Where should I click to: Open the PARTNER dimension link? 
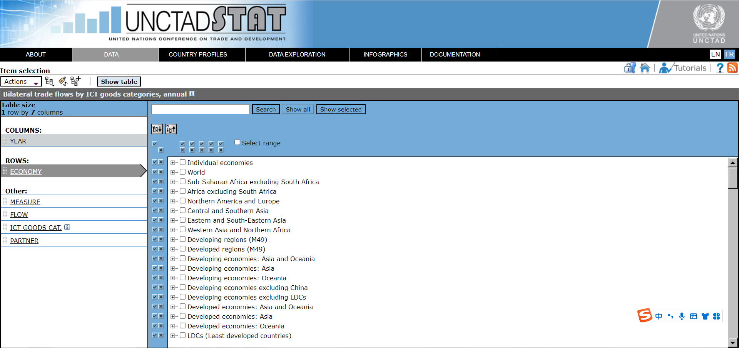24,241
